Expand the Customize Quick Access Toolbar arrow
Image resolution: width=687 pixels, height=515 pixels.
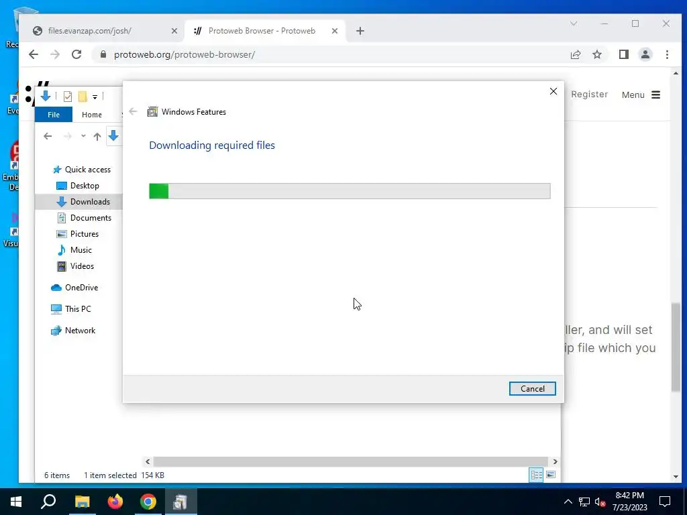coord(95,97)
